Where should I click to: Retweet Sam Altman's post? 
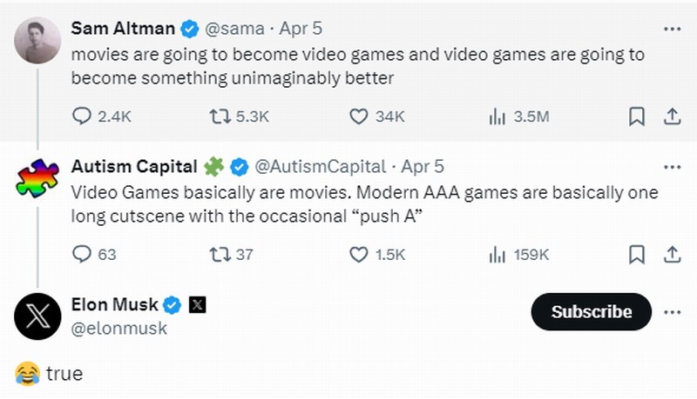coord(220,116)
